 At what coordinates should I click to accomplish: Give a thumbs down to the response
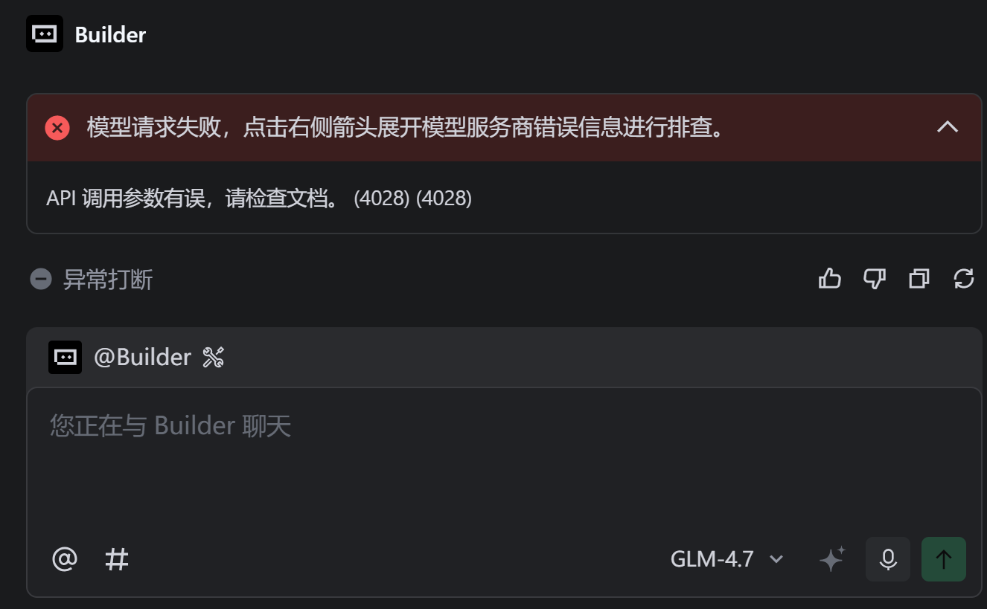(x=874, y=279)
